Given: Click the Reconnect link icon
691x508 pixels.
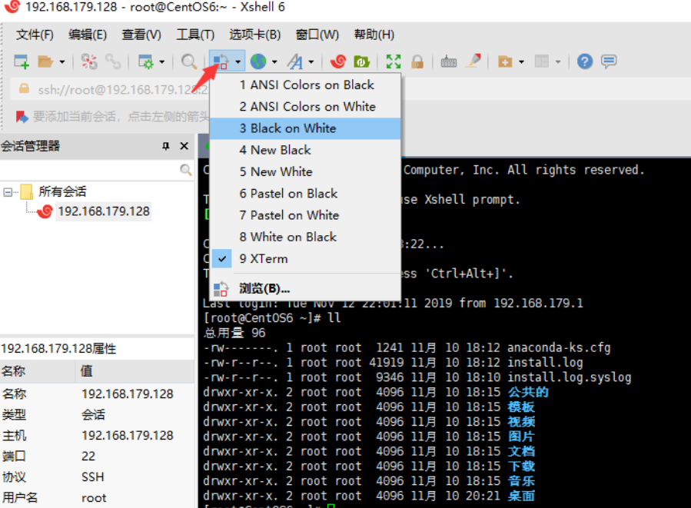Looking at the screenshot, I should tap(113, 61).
